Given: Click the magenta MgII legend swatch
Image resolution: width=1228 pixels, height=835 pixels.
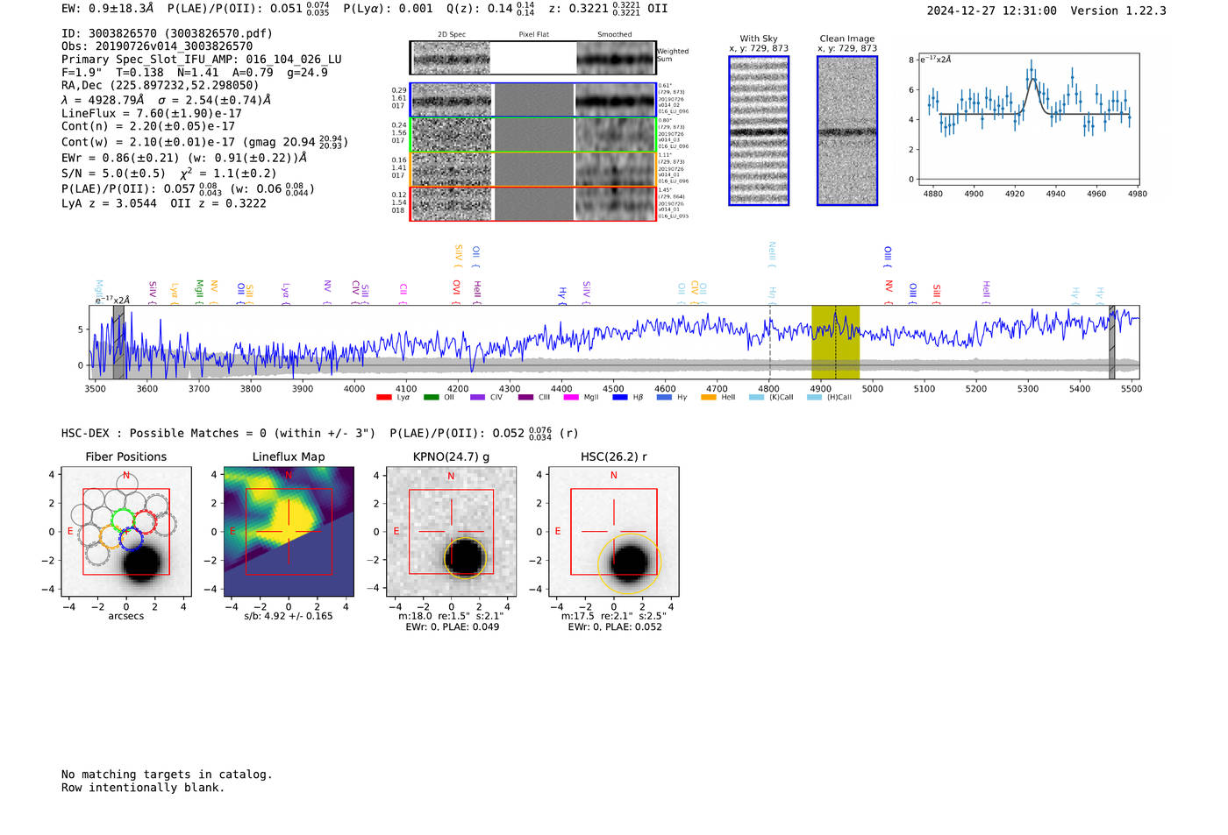Looking at the screenshot, I should click(x=571, y=398).
